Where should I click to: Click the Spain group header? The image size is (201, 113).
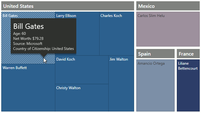click(155, 54)
